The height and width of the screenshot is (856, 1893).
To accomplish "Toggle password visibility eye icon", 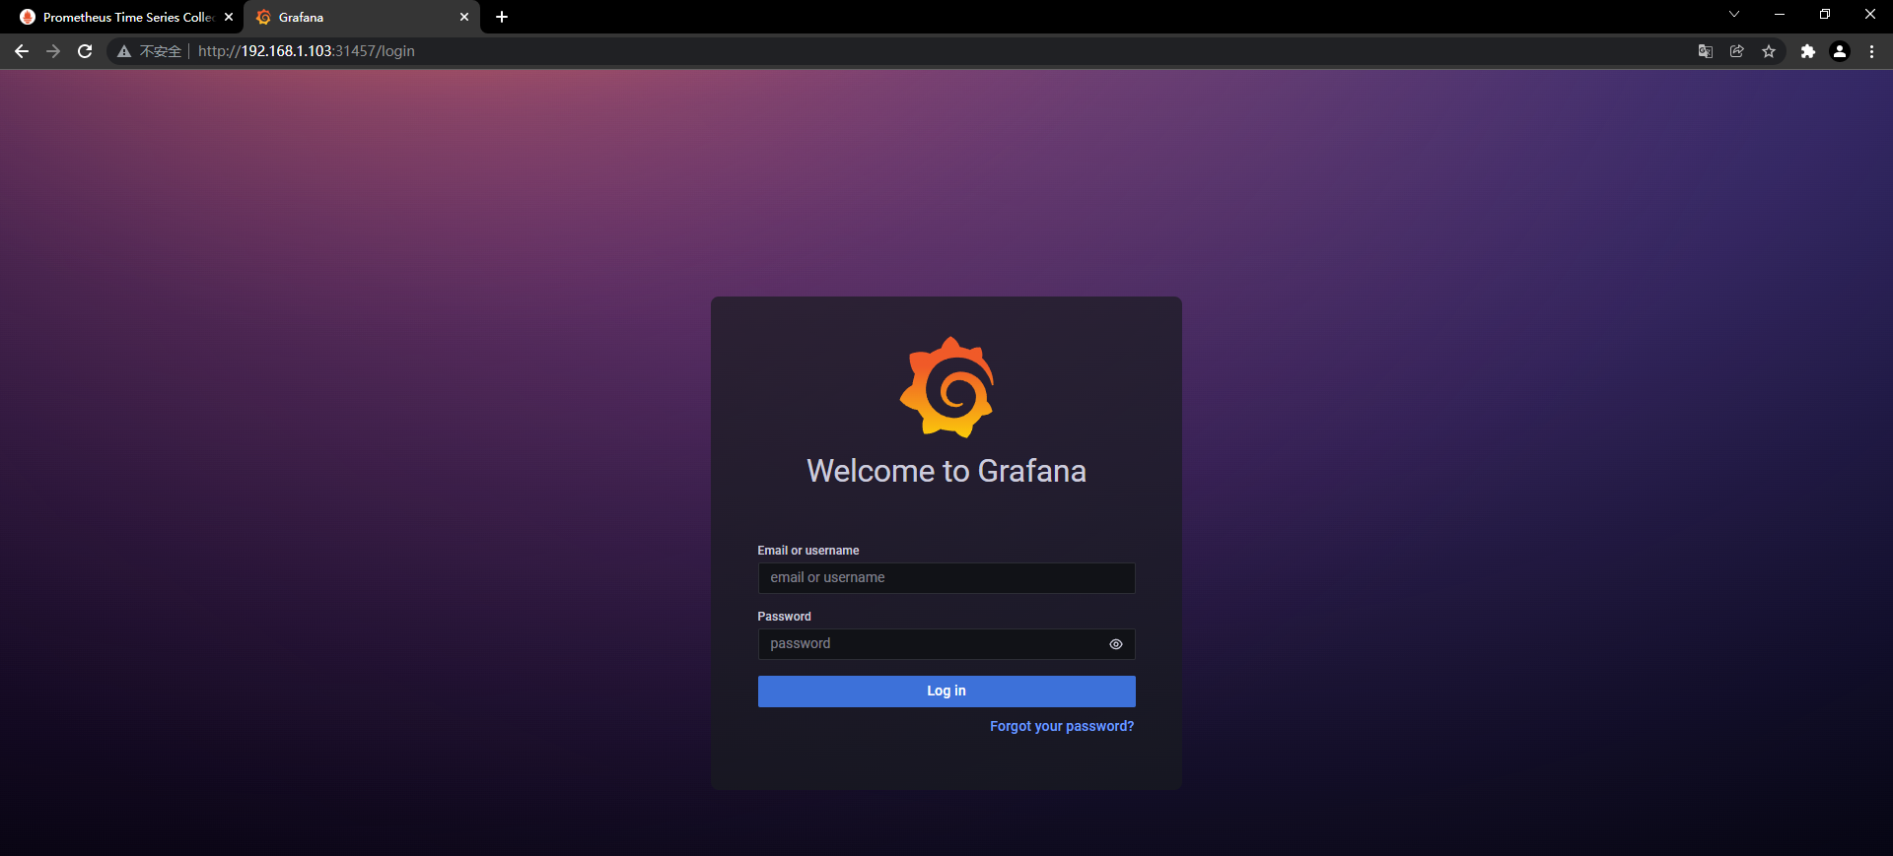I will coord(1116,644).
